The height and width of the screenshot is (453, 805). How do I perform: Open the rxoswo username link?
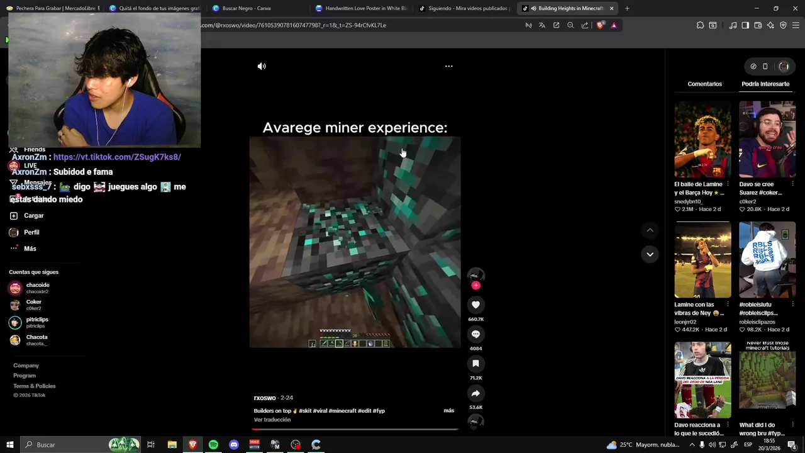pos(265,398)
